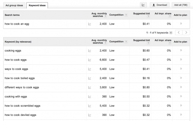This screenshot has height=121, width=193.
Task: Click the 'how to cook an egg' search term
Action: click(17, 24)
